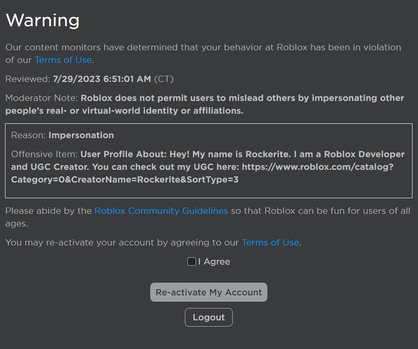The width and height of the screenshot is (418, 349).
Task: Click inside the offensive item box
Action: [x=209, y=161]
